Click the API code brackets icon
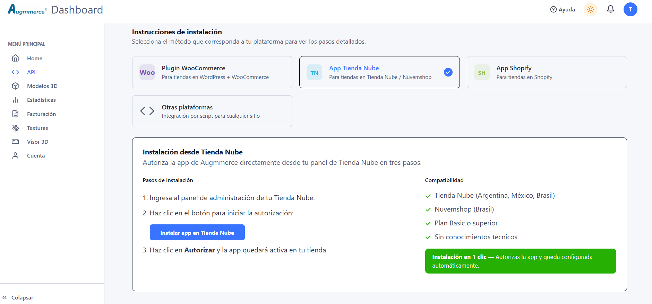The image size is (652, 304). tap(15, 72)
